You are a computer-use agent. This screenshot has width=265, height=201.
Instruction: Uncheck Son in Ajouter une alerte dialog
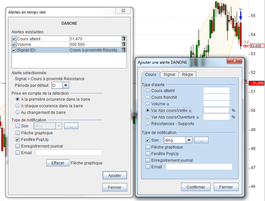click(148, 140)
